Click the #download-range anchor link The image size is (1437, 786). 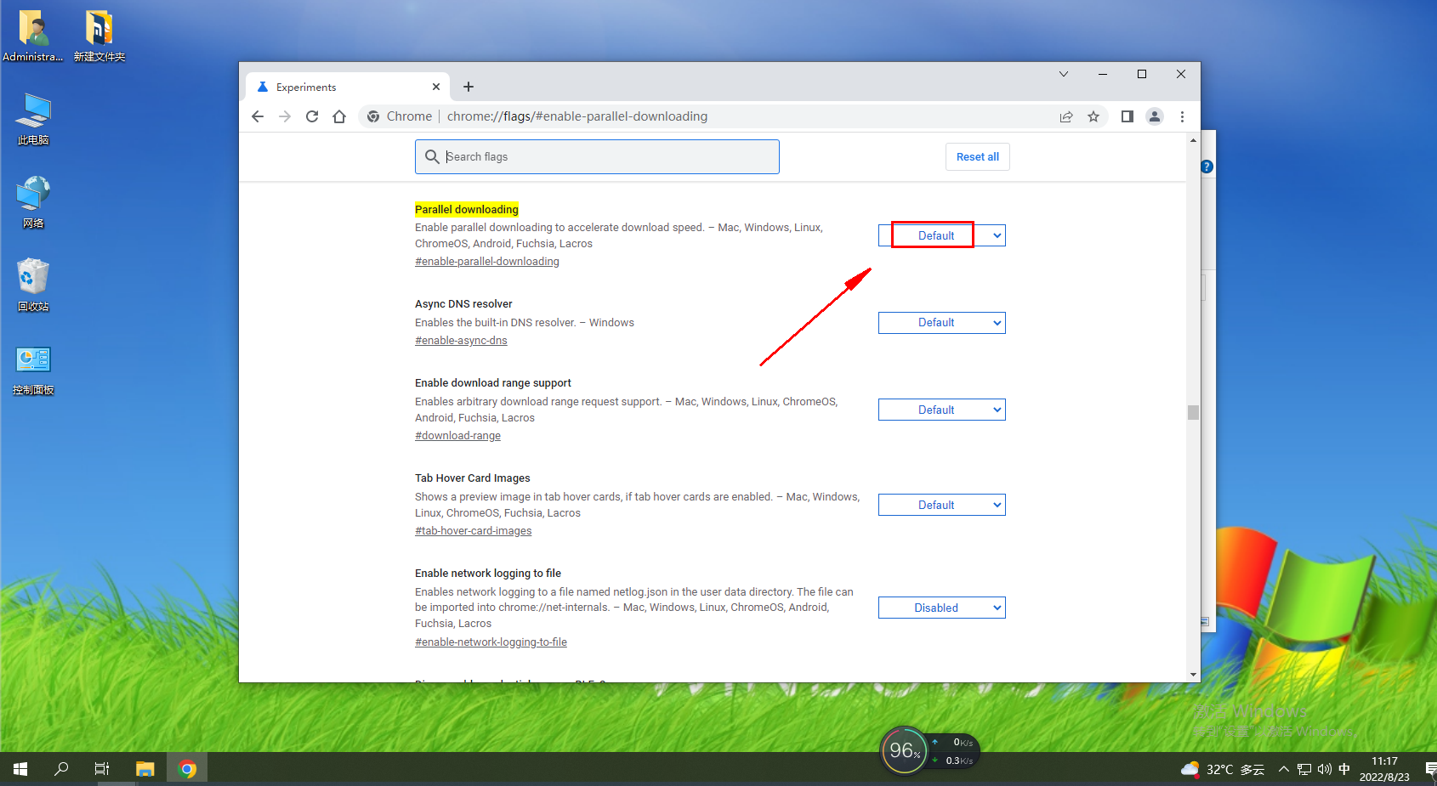[x=457, y=436]
